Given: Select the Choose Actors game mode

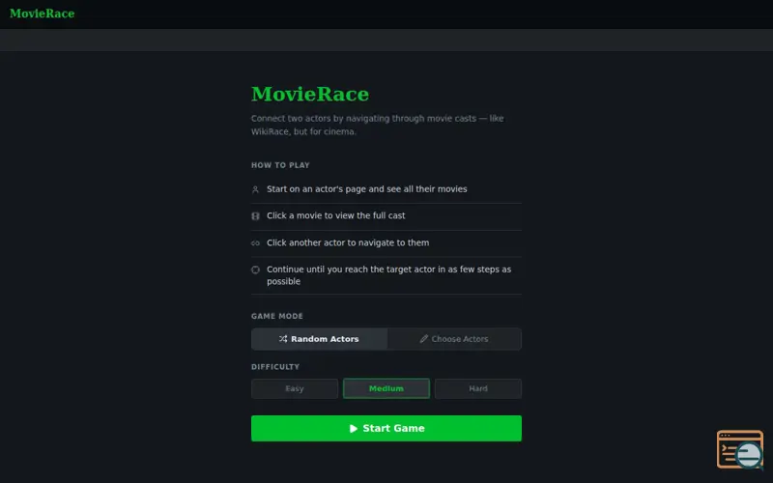Looking at the screenshot, I should (454, 339).
